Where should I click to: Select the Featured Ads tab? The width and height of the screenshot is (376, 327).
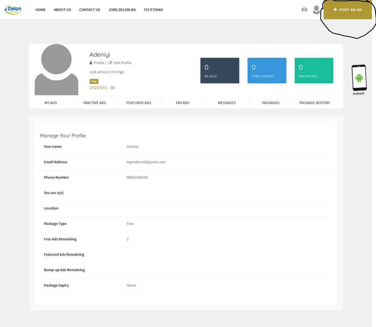(x=139, y=103)
